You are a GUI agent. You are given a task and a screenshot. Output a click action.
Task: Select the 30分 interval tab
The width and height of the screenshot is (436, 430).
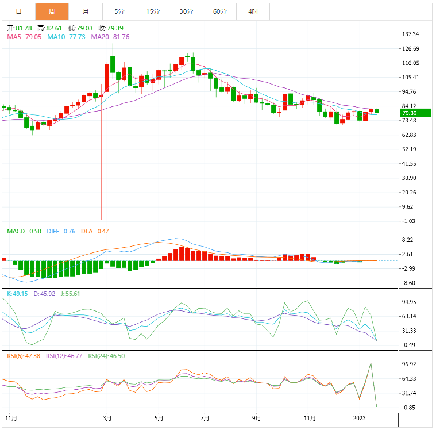coord(186,11)
